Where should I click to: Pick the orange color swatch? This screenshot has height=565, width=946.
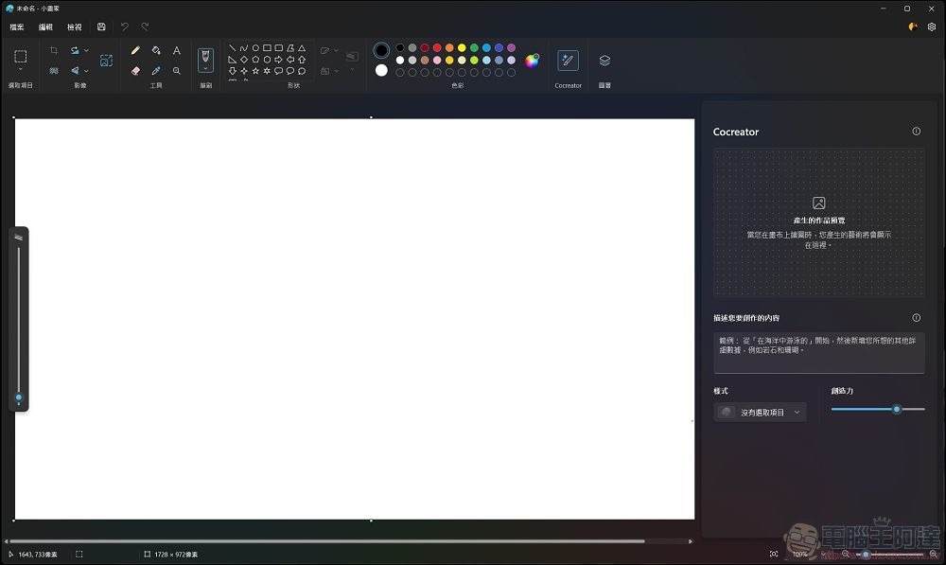tap(449, 47)
